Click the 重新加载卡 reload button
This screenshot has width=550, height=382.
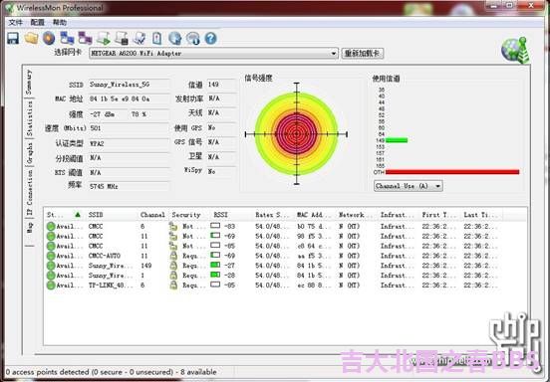click(x=363, y=54)
